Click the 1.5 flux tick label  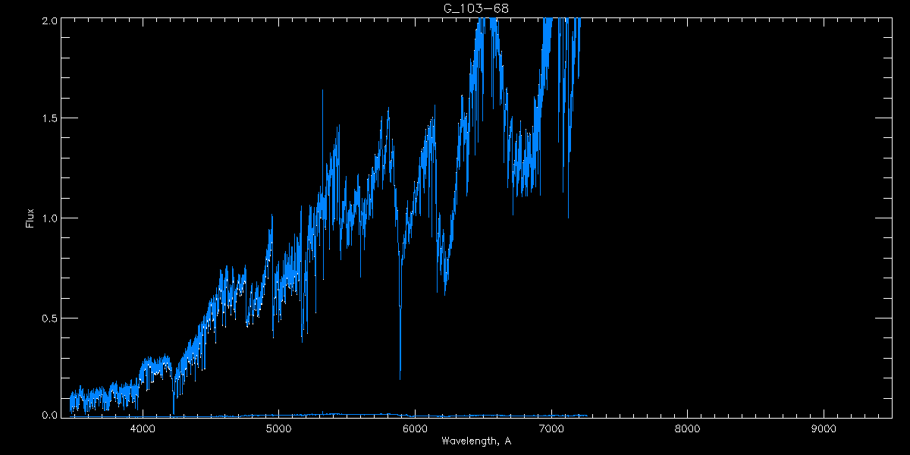[49, 118]
